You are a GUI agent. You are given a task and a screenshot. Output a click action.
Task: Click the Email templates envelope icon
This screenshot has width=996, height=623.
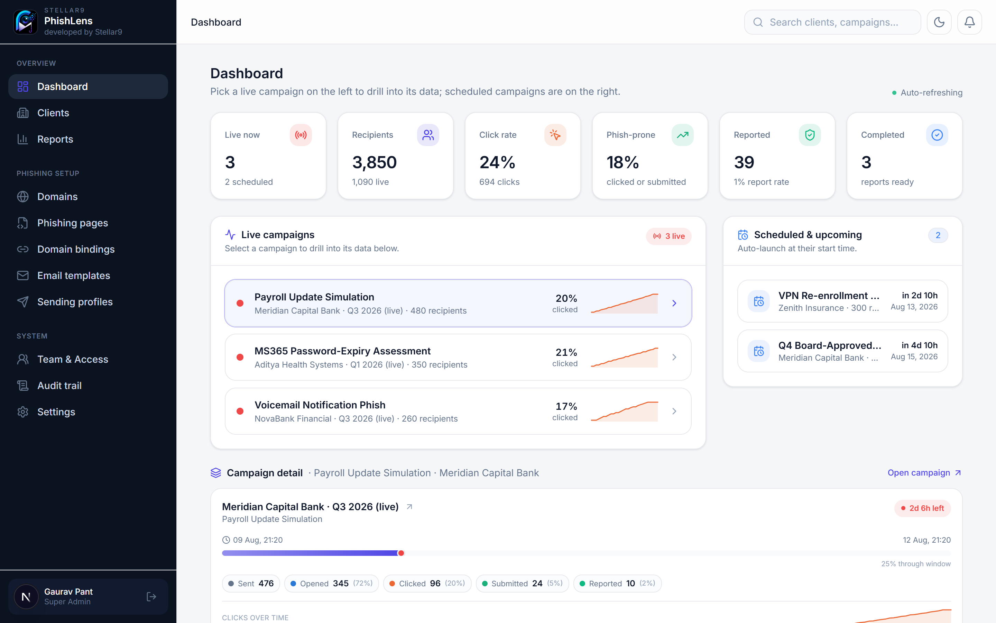pyautogui.click(x=22, y=275)
